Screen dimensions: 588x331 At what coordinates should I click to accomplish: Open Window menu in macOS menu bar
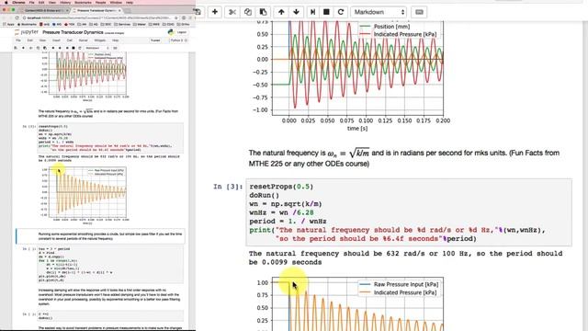[x=116, y=2]
